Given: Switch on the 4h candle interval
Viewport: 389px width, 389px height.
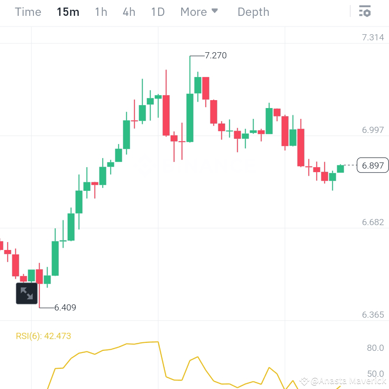Looking at the screenshot, I should pos(129,12).
